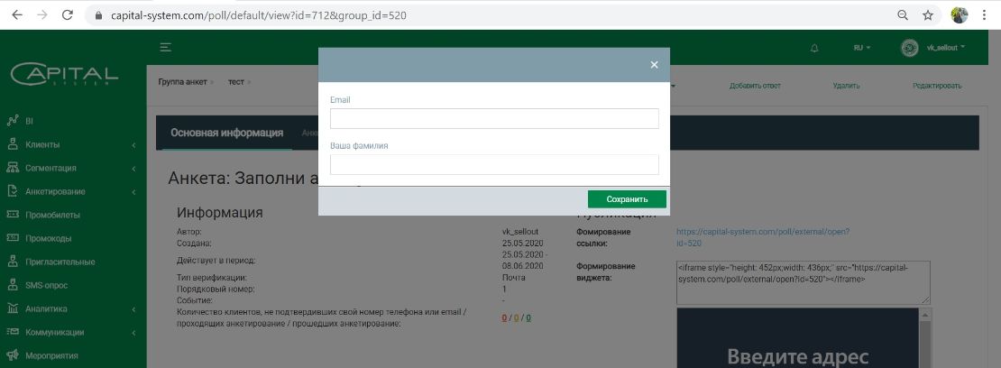This screenshot has width=1001, height=368.
Task: Open the poll external link URL
Action: (x=763, y=238)
